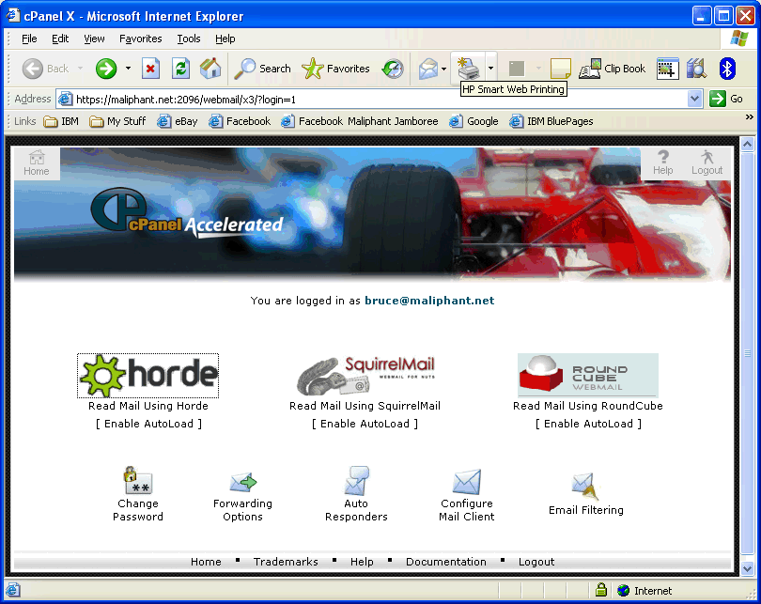The width and height of the screenshot is (761, 604).
Task: Open Horde webmail logo
Action: (x=148, y=376)
